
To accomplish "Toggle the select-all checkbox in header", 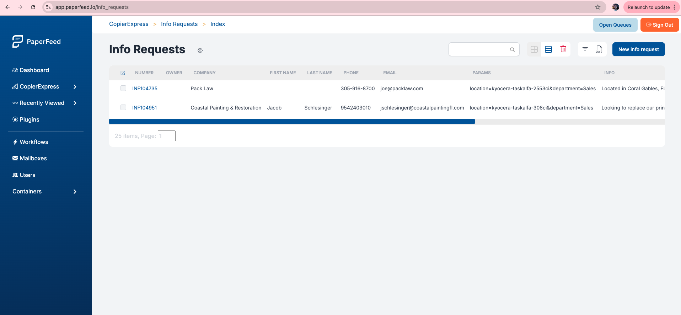I will coord(123,73).
